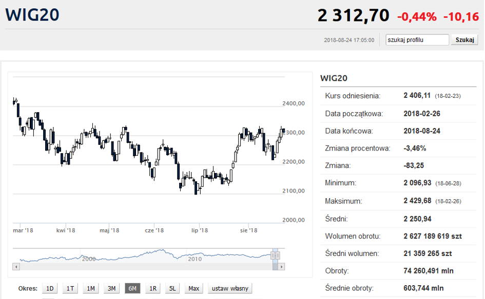Click the 'Średni' value 2 250,94

click(417, 219)
